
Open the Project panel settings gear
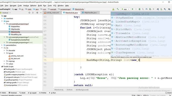(x=37, y=13)
